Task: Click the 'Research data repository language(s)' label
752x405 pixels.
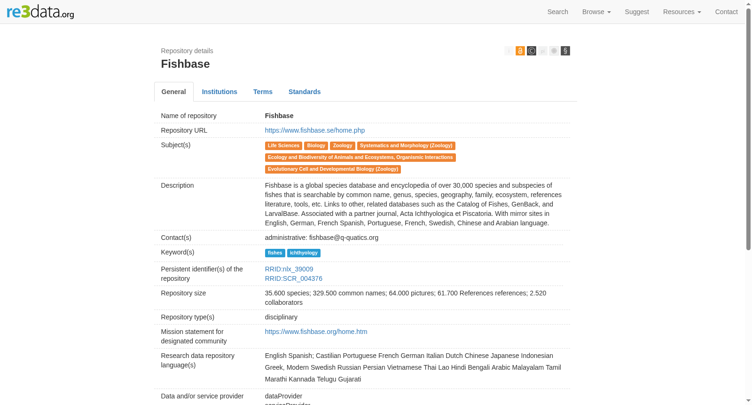Action: [197, 360]
